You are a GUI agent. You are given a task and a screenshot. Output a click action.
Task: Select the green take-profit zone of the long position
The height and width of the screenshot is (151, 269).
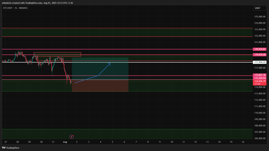[100, 68]
